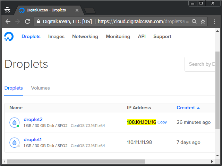Open the droplet1 name link

[x=33, y=139]
